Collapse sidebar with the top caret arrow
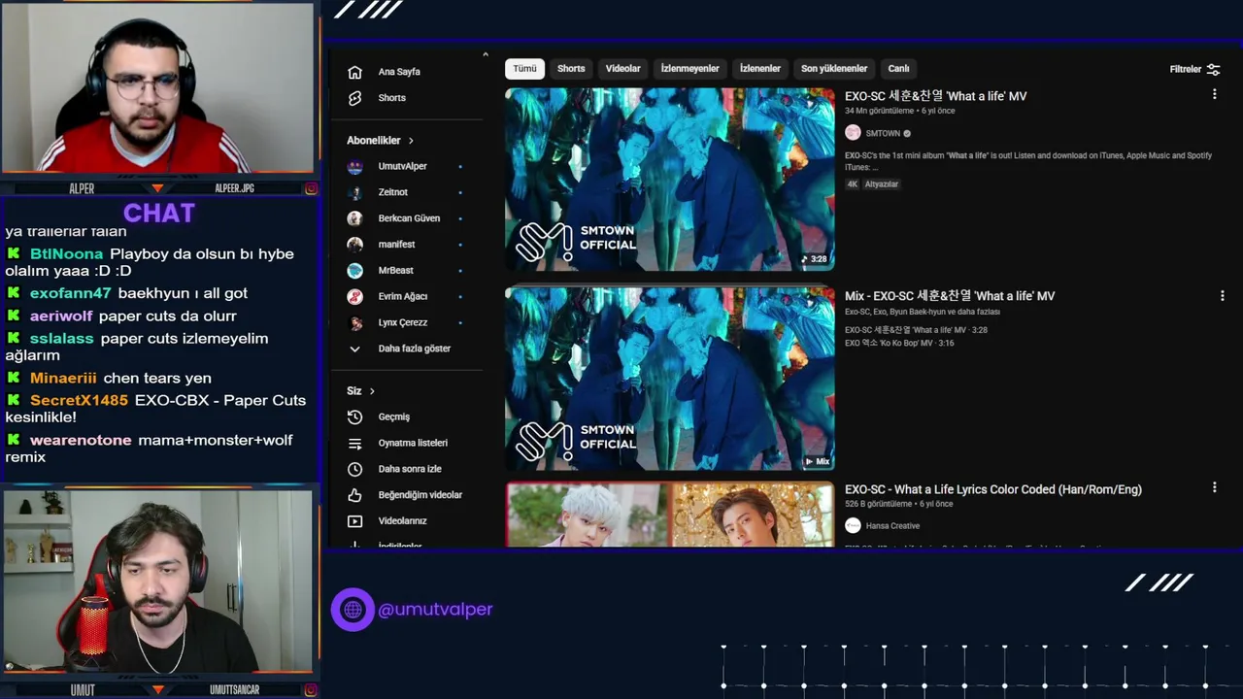The height and width of the screenshot is (699, 1243). click(x=485, y=55)
